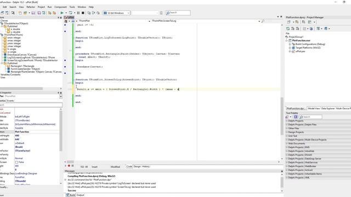Open the Help menu
This screenshot has height=197, width=351.
tap(91, 7)
